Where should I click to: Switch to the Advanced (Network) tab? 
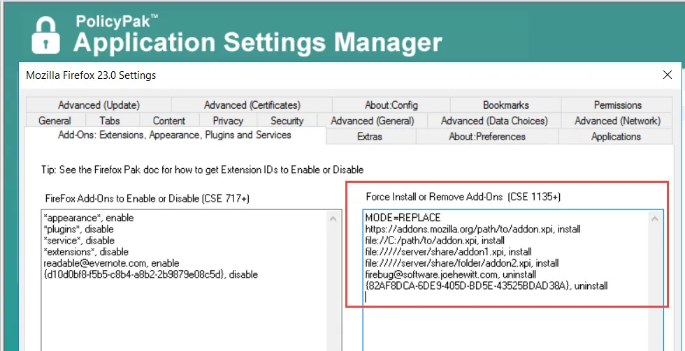coord(617,121)
